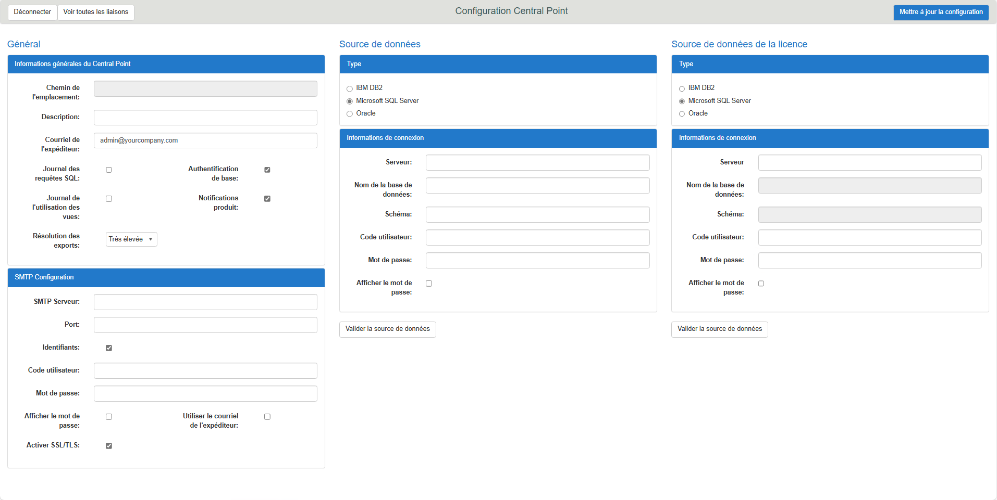Image resolution: width=997 pixels, height=500 pixels.
Task: Select Oracle for the licence data source
Action: pos(682,114)
